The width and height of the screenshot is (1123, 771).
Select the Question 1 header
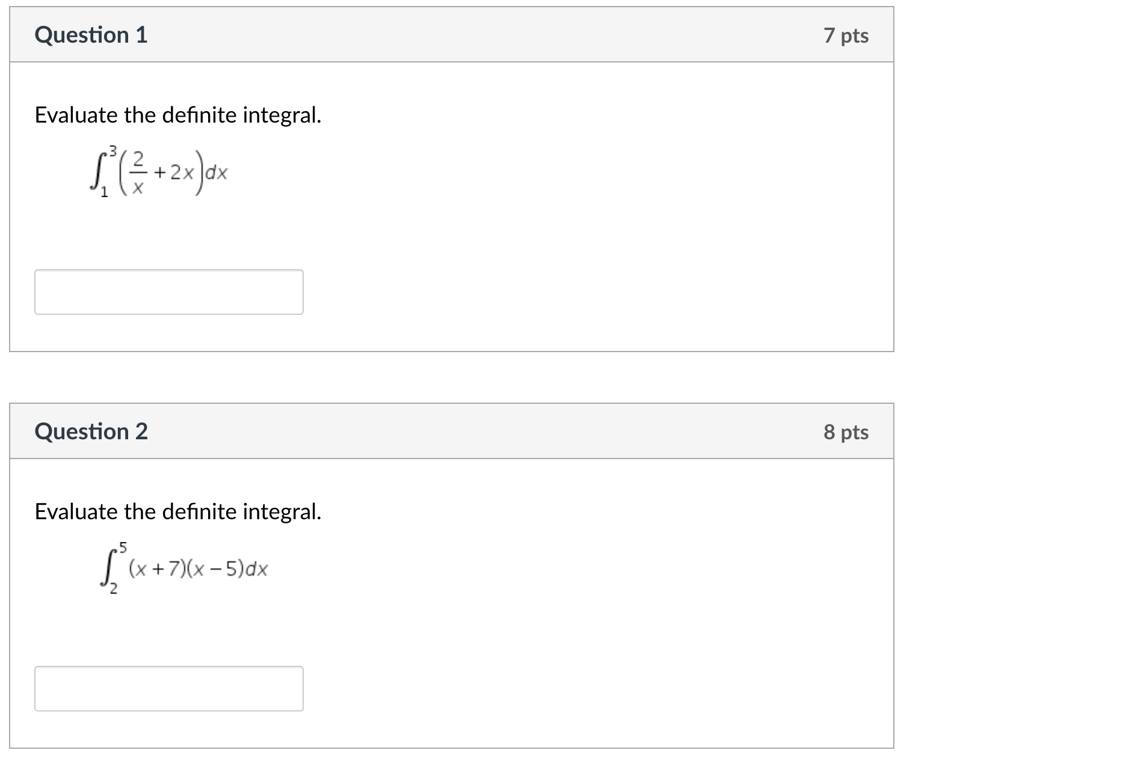(91, 34)
